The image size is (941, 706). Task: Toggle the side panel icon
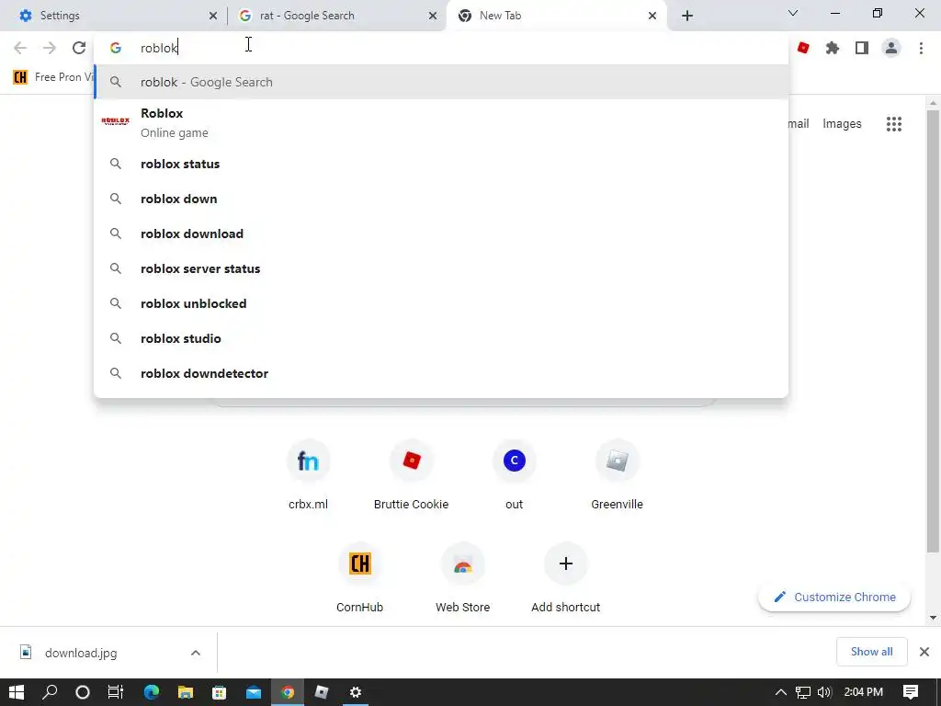coord(862,48)
